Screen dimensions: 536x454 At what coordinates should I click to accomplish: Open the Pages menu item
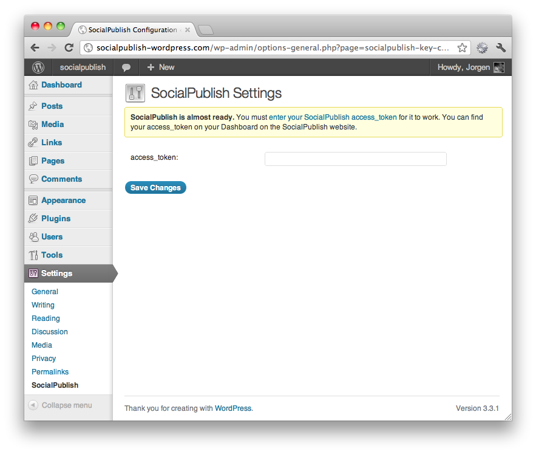[53, 161]
